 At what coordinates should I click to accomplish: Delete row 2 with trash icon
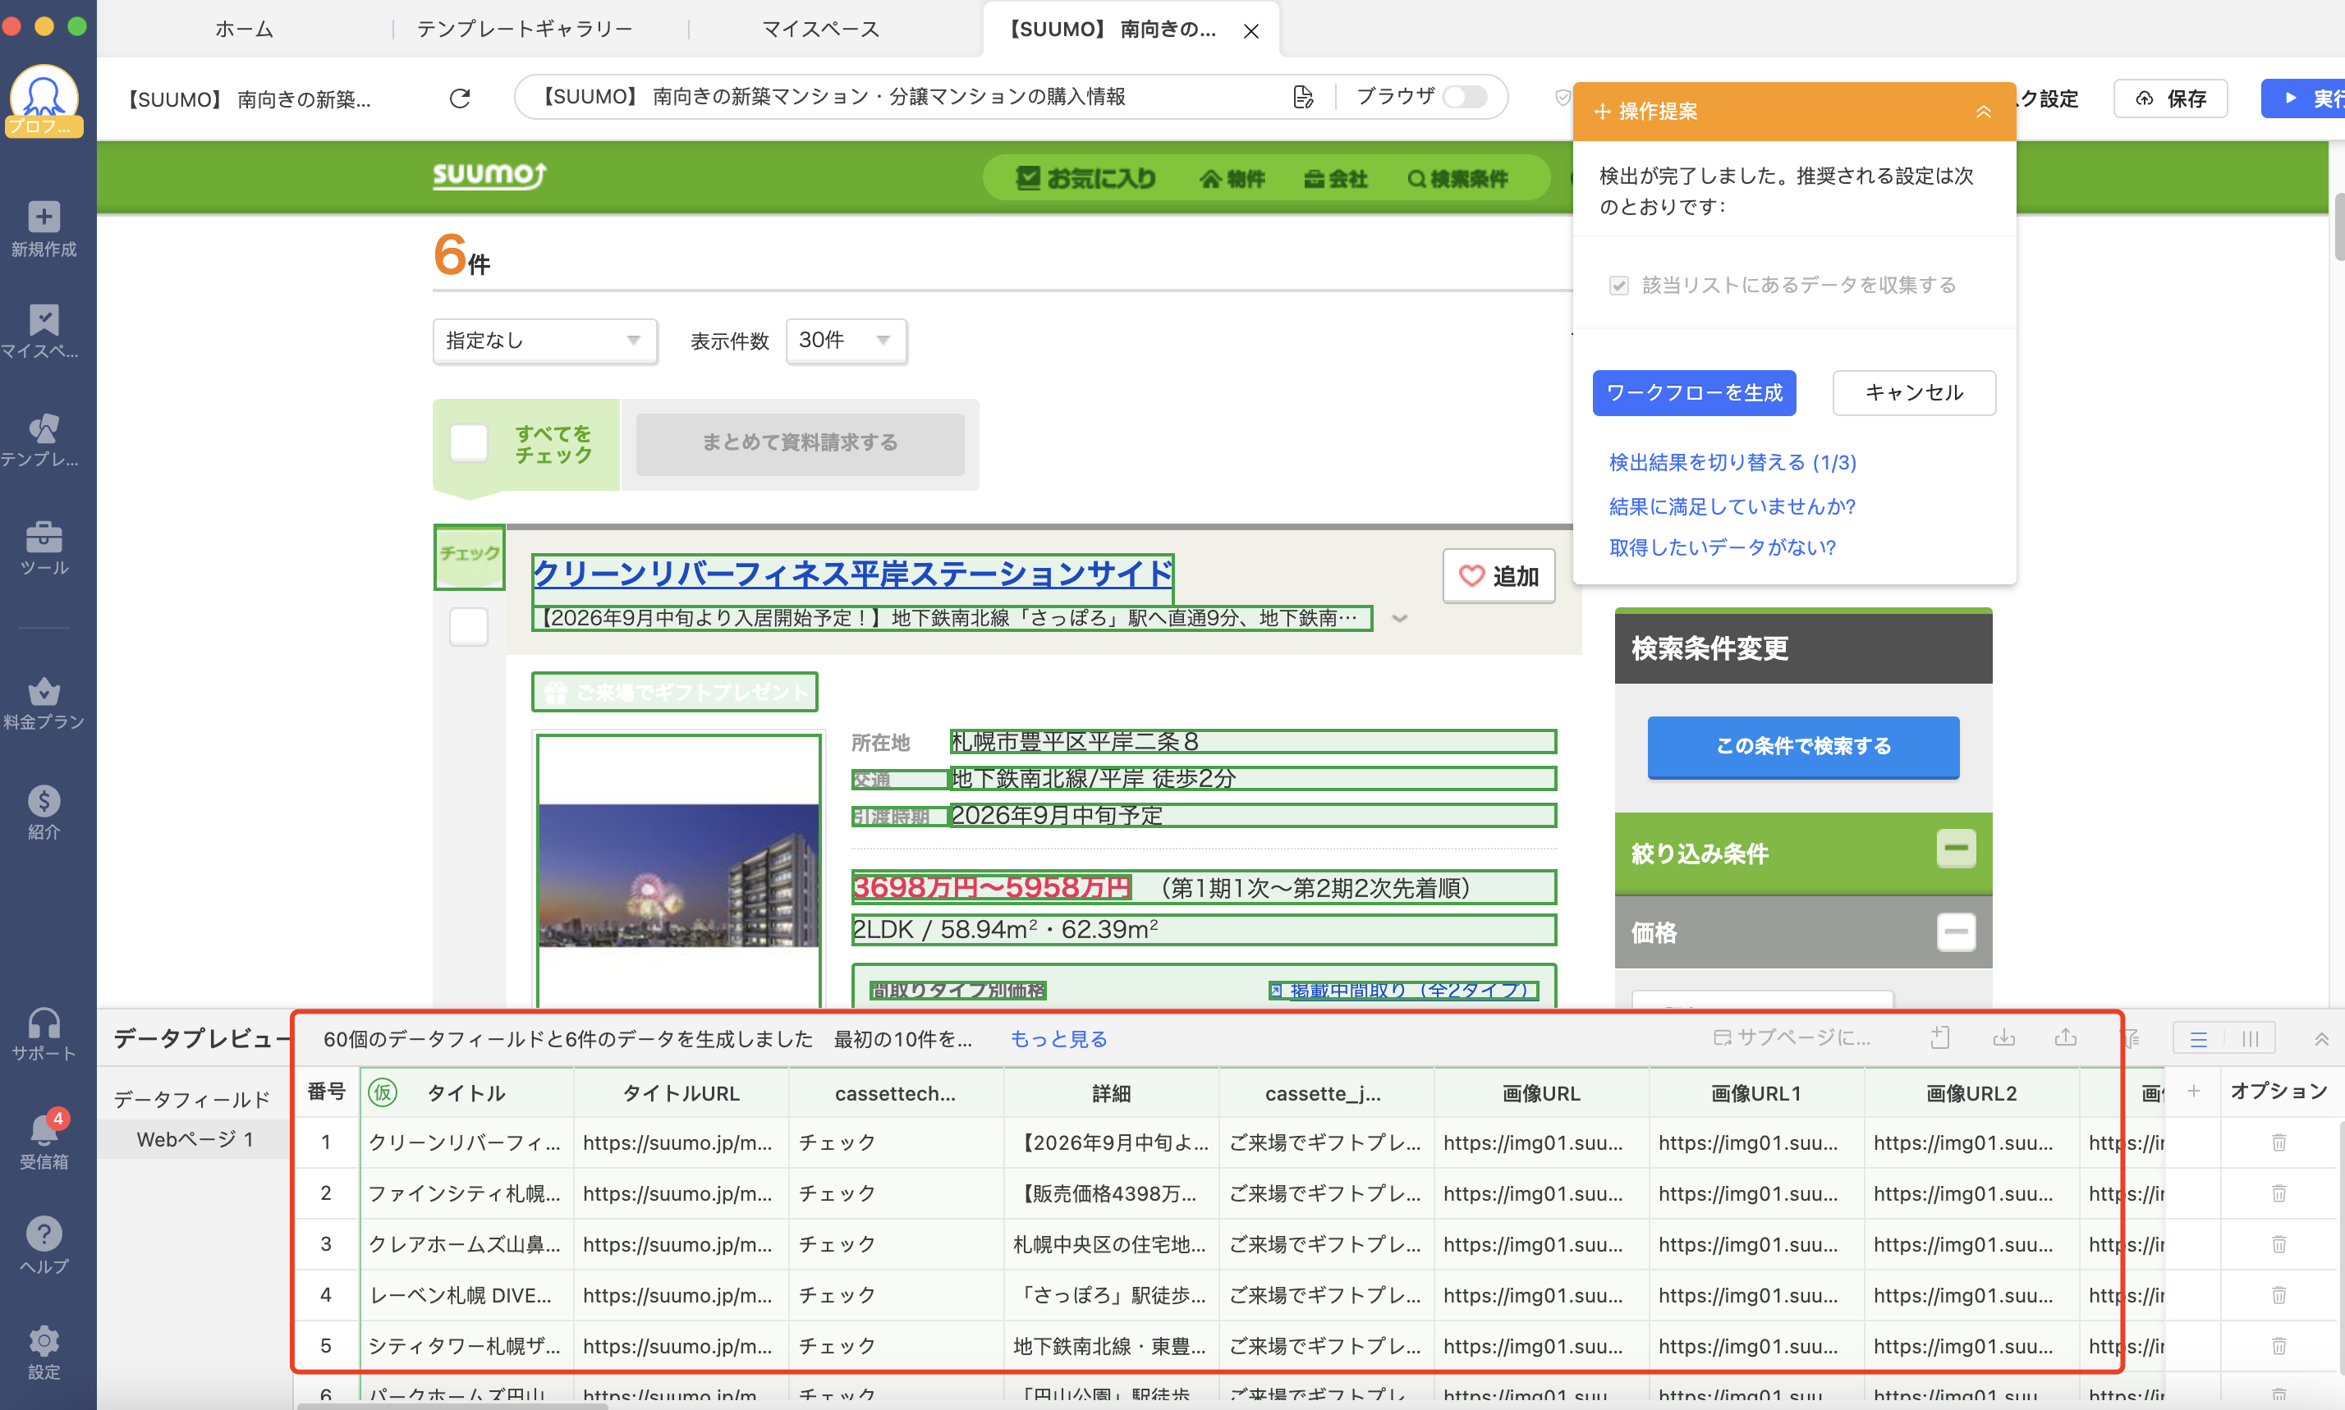(2279, 1193)
